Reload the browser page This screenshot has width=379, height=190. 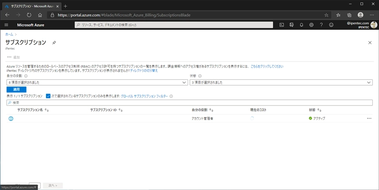(x=29, y=15)
